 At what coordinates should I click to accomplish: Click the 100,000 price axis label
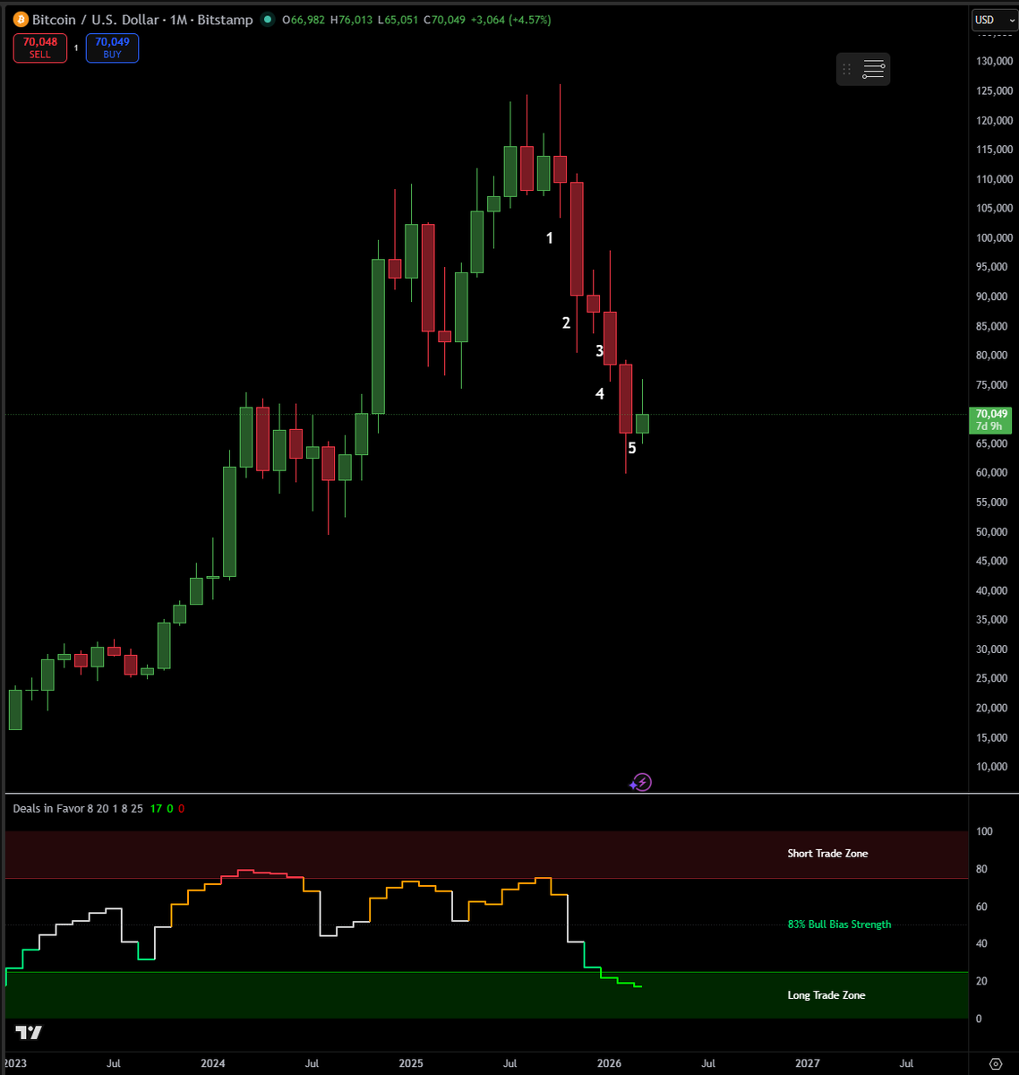(x=994, y=238)
